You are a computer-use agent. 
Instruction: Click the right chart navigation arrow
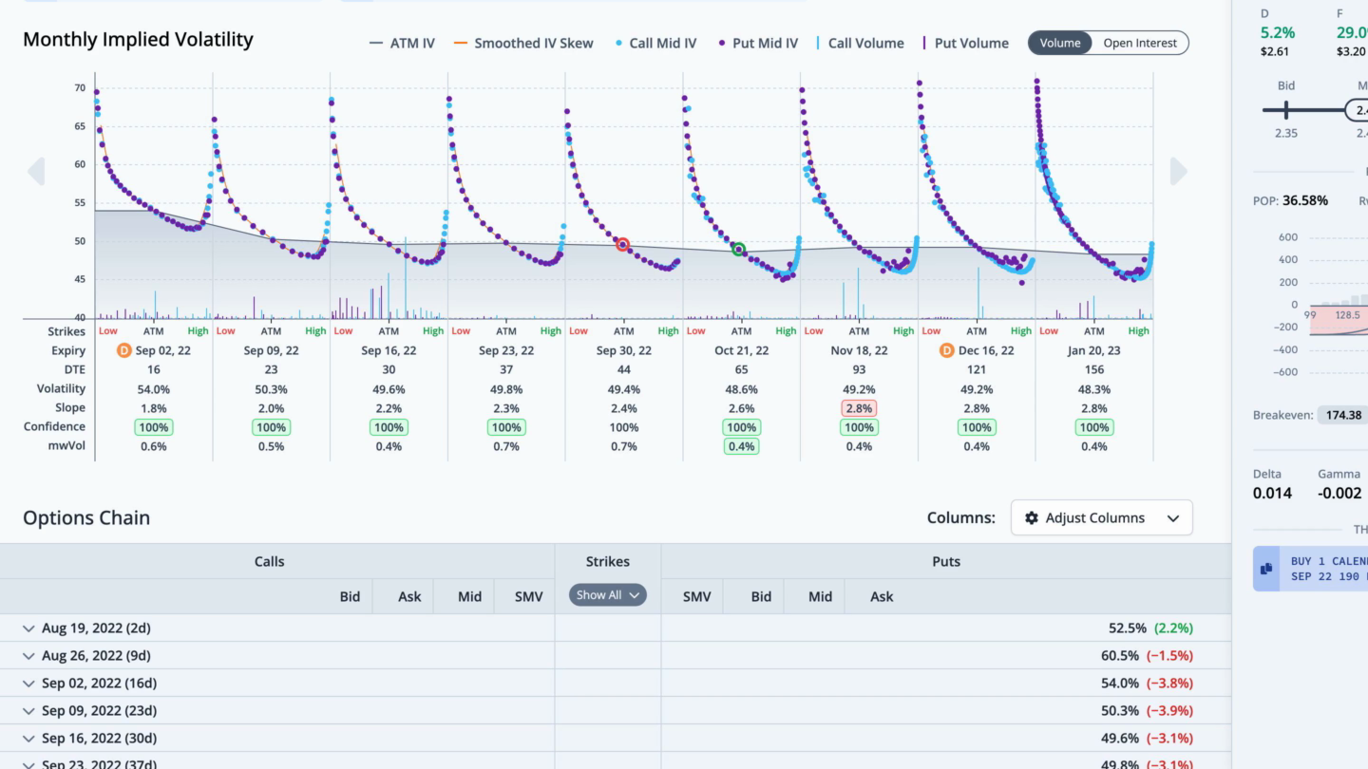tap(1179, 171)
